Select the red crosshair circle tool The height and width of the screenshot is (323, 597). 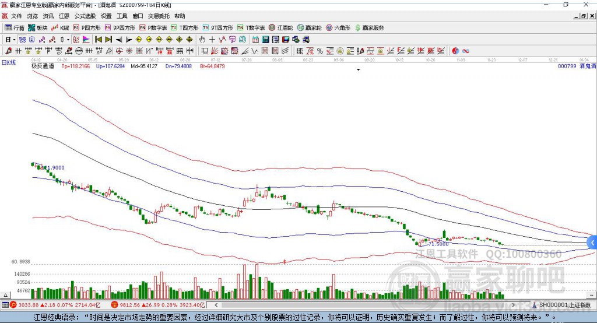coord(119,51)
